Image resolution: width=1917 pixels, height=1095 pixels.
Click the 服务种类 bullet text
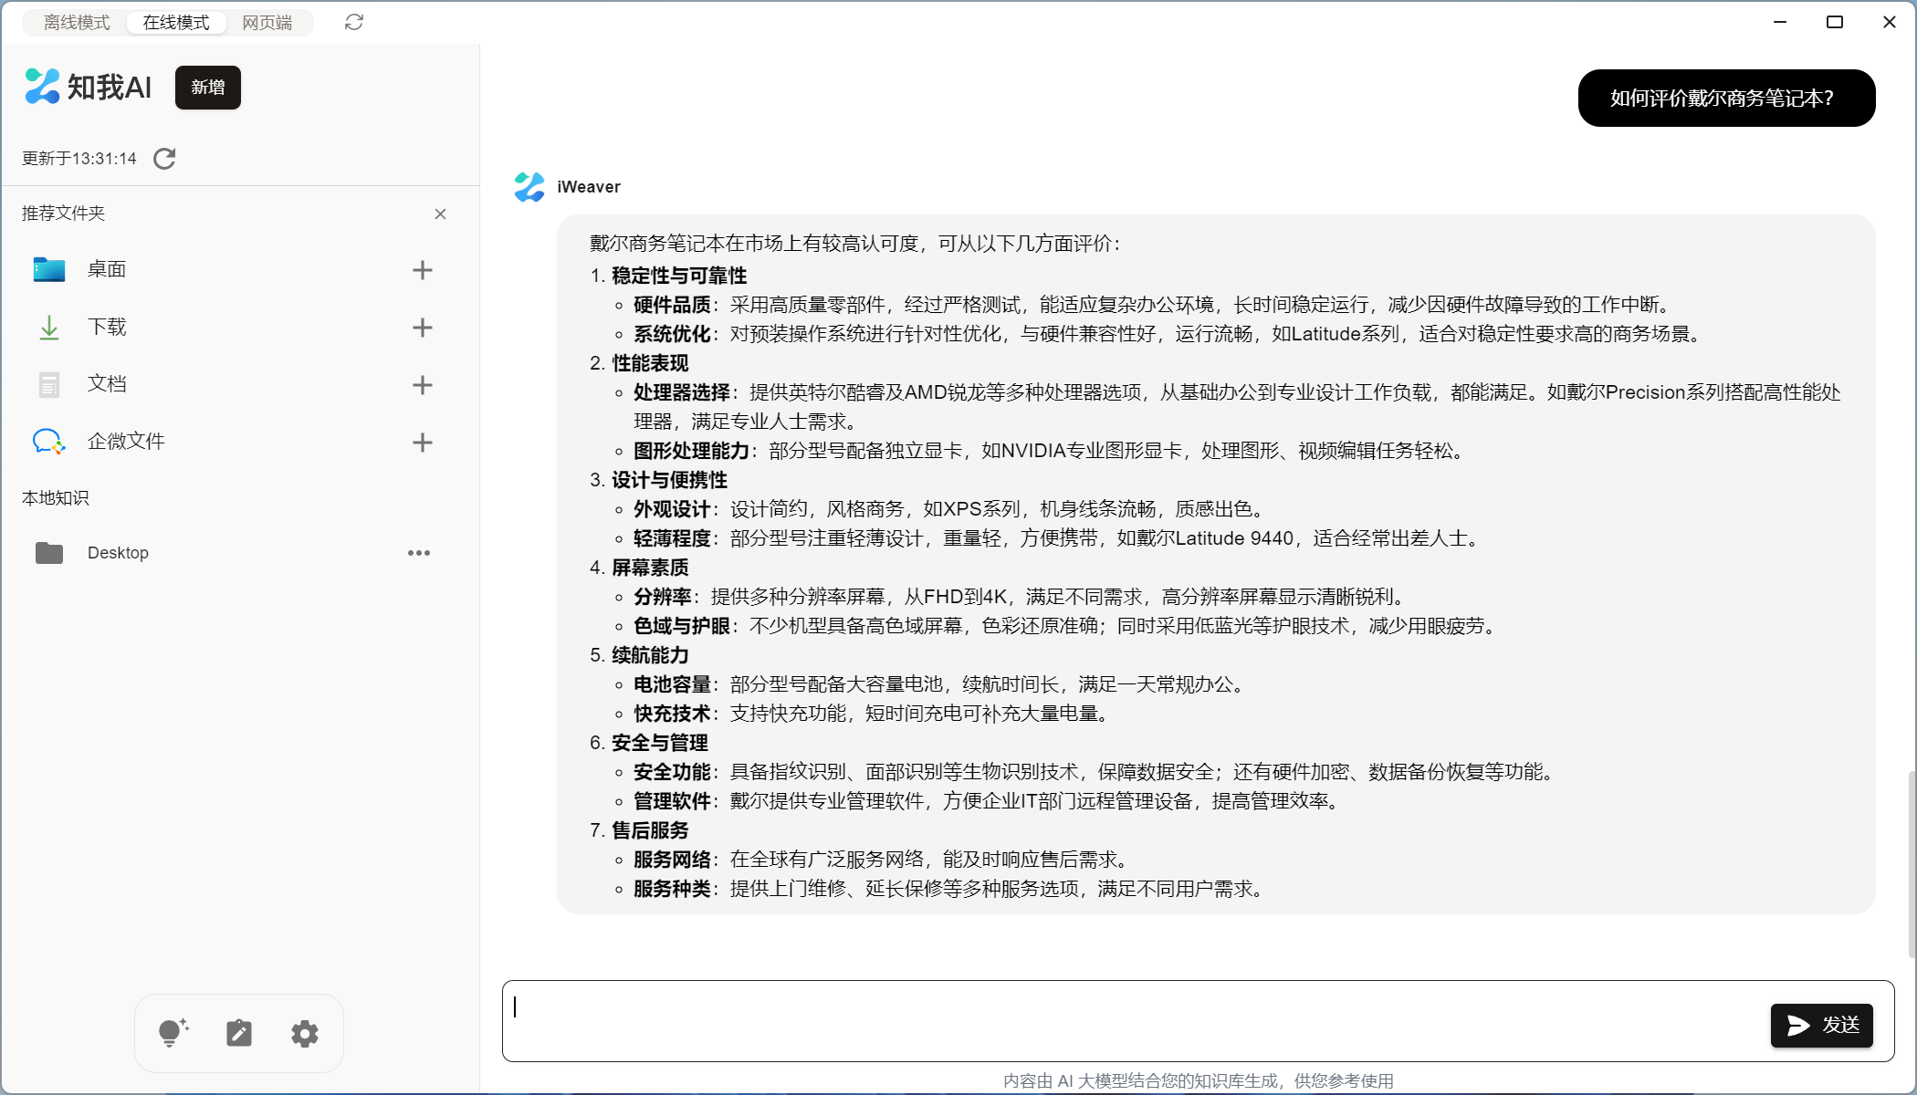point(952,889)
